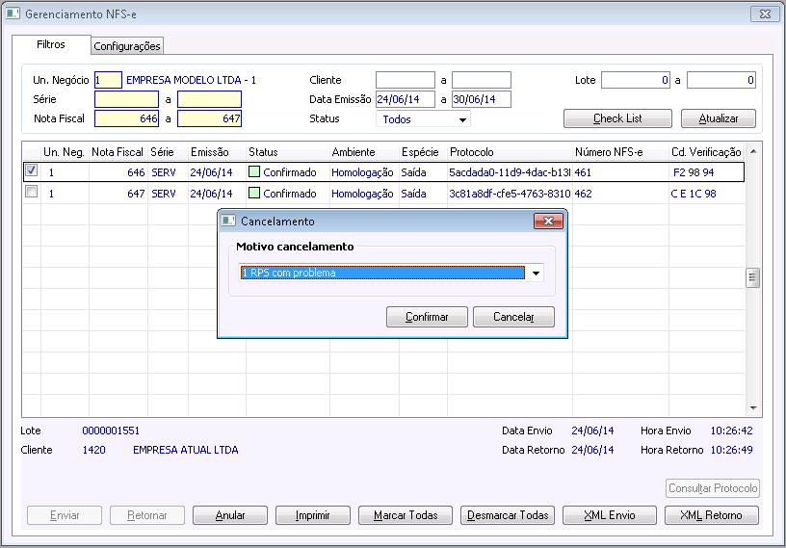Click green status square for nota 647
This screenshot has height=548, width=786.
[254, 193]
